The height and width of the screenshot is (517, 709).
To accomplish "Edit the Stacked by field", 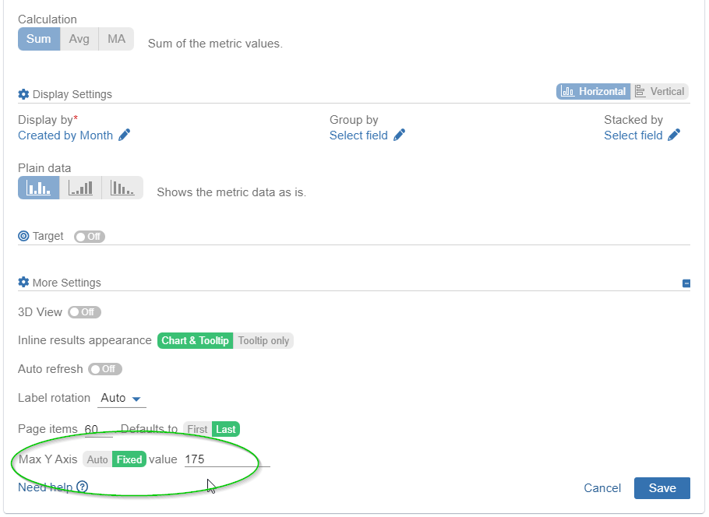I will point(674,135).
